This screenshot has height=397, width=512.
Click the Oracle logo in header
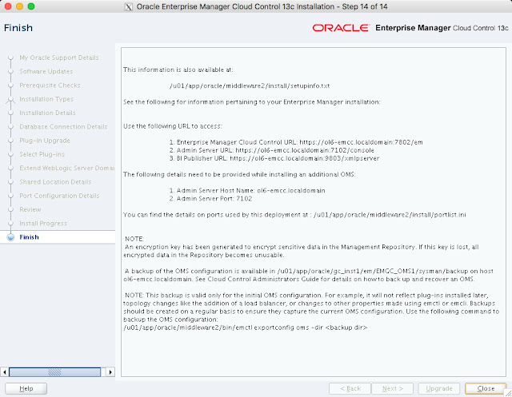341,28
